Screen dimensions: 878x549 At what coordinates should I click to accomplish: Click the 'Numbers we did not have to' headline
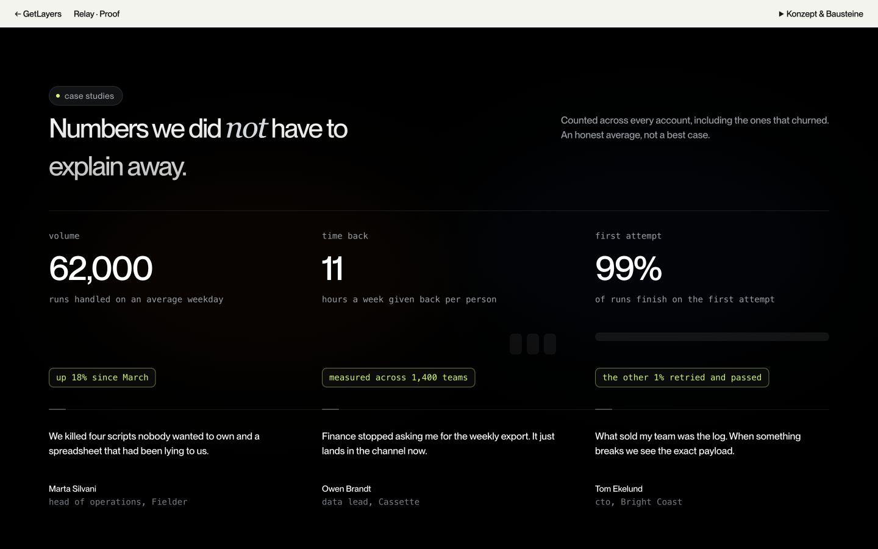coord(198,148)
